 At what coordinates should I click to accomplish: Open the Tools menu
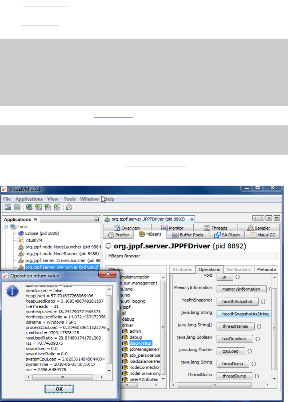pos(69,199)
